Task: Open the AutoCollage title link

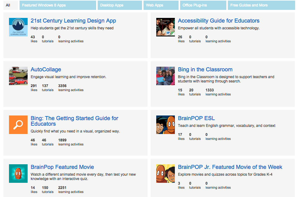Action: tap(46, 69)
